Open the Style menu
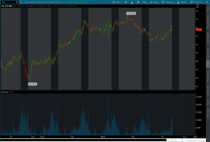The width and height of the screenshot is (210, 142). 154,2
